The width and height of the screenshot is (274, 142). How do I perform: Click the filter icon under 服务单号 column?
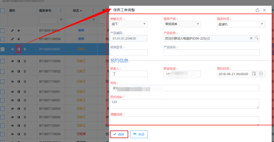point(61,21)
